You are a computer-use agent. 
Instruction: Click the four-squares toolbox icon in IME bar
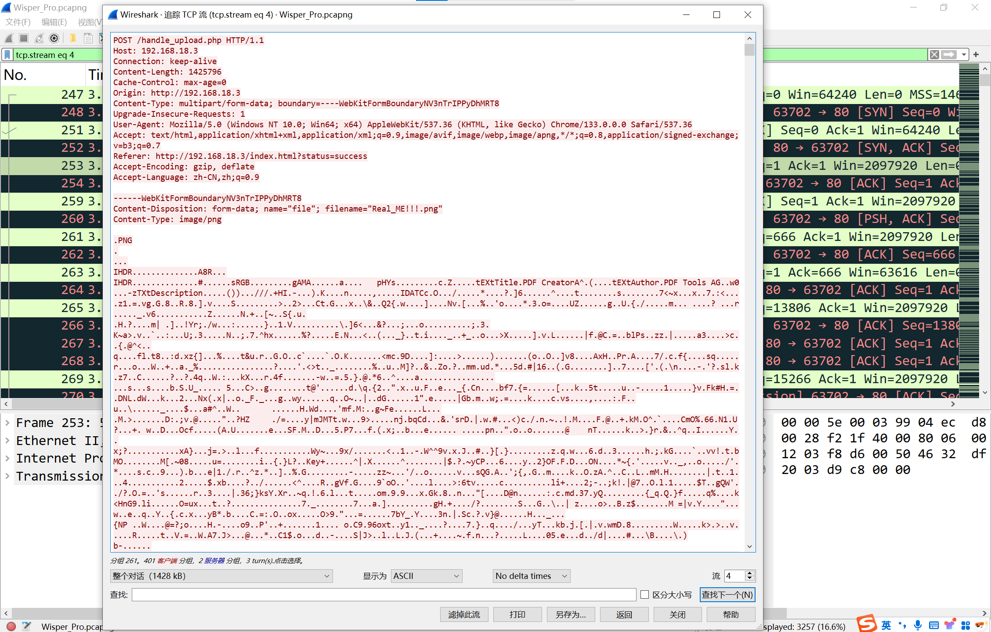(x=966, y=625)
